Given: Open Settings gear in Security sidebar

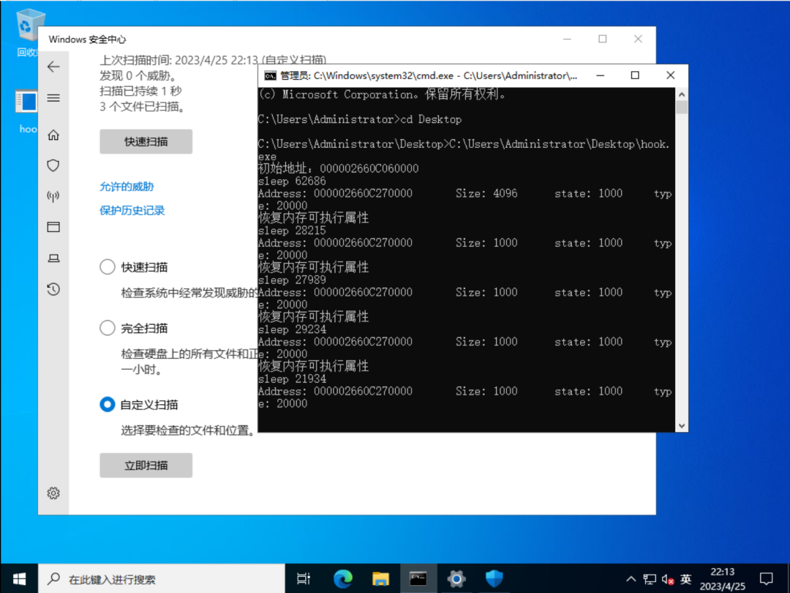Looking at the screenshot, I should [53, 493].
